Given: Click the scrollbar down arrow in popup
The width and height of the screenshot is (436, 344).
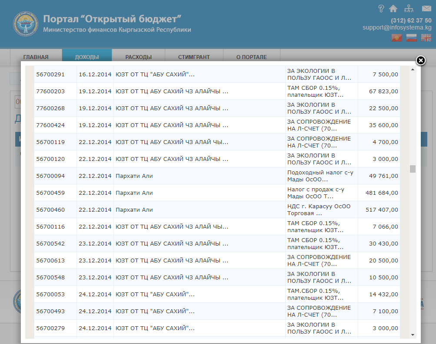Looking at the screenshot, I should pos(413,335).
